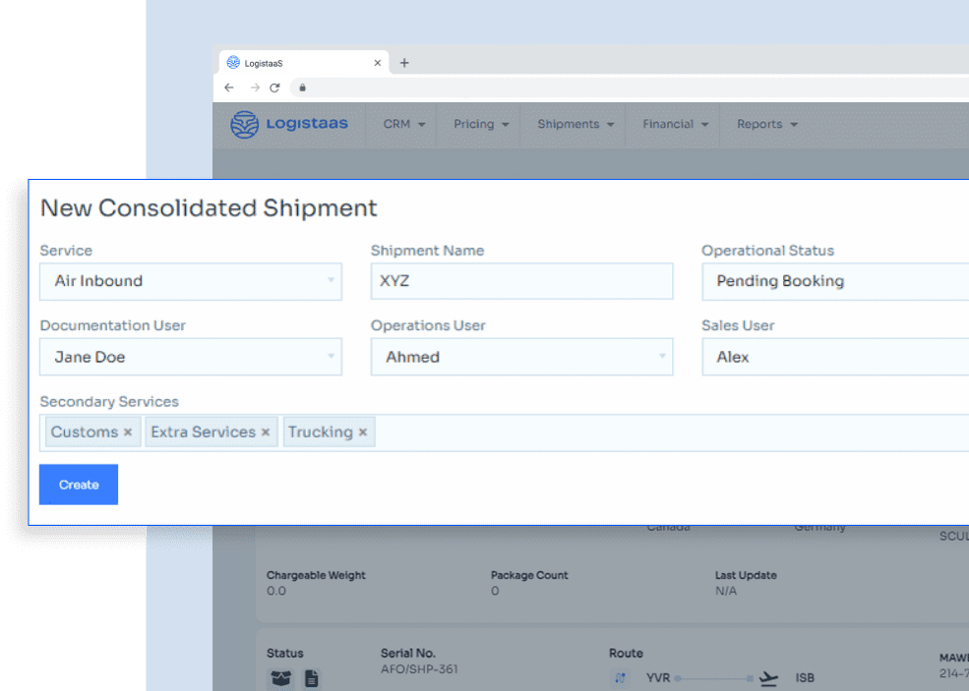Open the Financial menu
The height and width of the screenshot is (691, 969).
click(x=675, y=124)
